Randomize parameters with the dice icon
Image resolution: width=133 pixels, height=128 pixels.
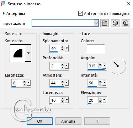115,23
